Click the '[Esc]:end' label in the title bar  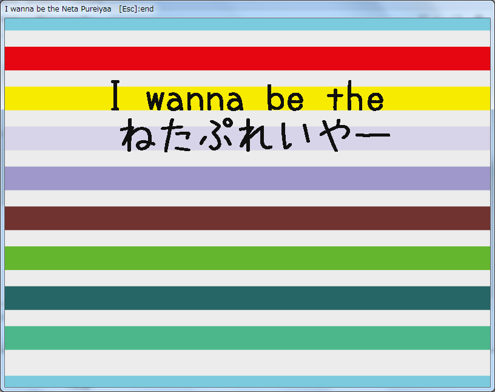coord(135,8)
